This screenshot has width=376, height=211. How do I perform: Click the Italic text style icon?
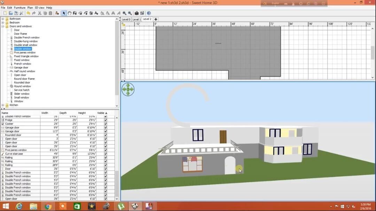click(x=119, y=13)
